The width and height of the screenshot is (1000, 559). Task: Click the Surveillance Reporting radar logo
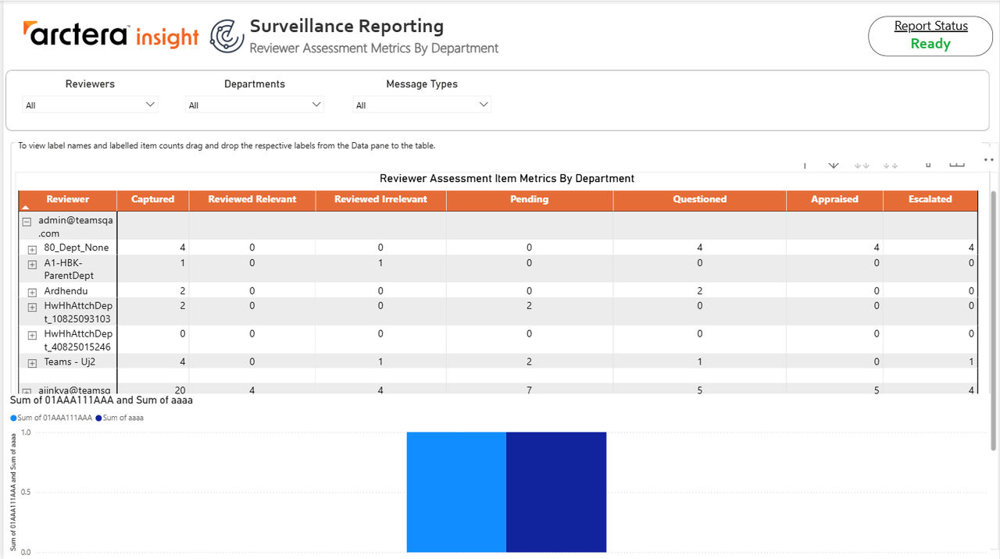227,37
